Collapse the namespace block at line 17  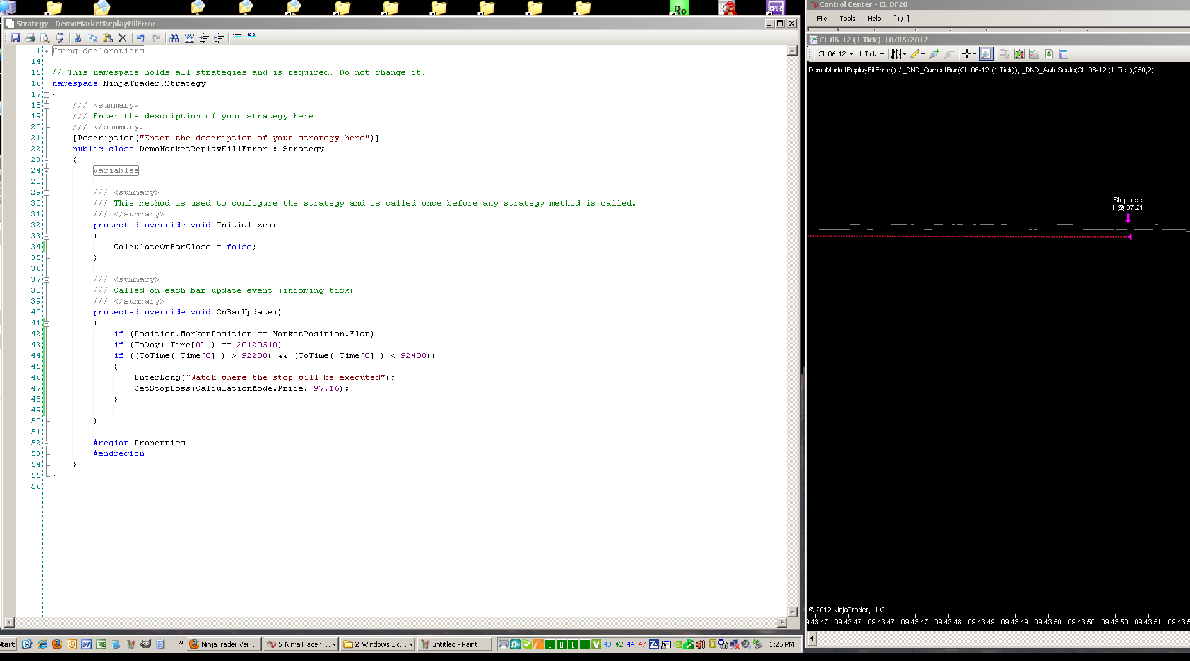pos(46,95)
